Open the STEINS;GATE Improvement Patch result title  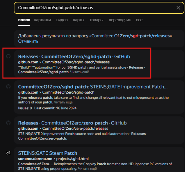pyautogui.click(x=93, y=87)
